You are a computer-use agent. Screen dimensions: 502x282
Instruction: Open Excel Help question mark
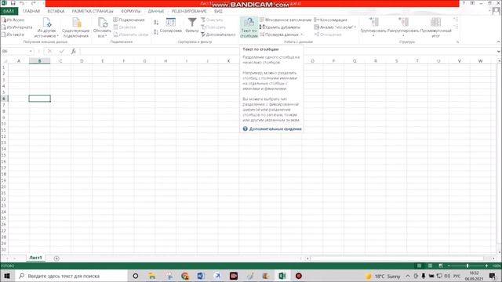click(x=464, y=3)
